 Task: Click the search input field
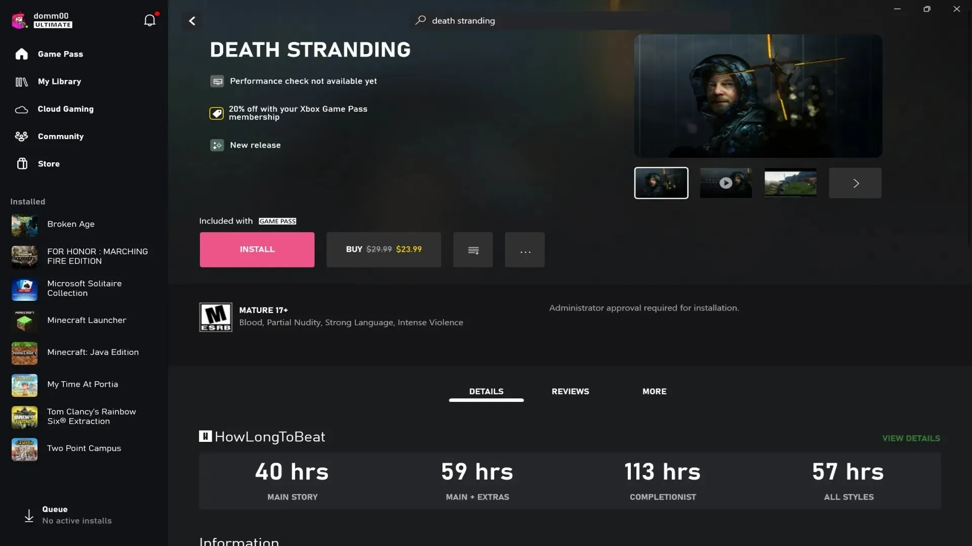coord(463,20)
